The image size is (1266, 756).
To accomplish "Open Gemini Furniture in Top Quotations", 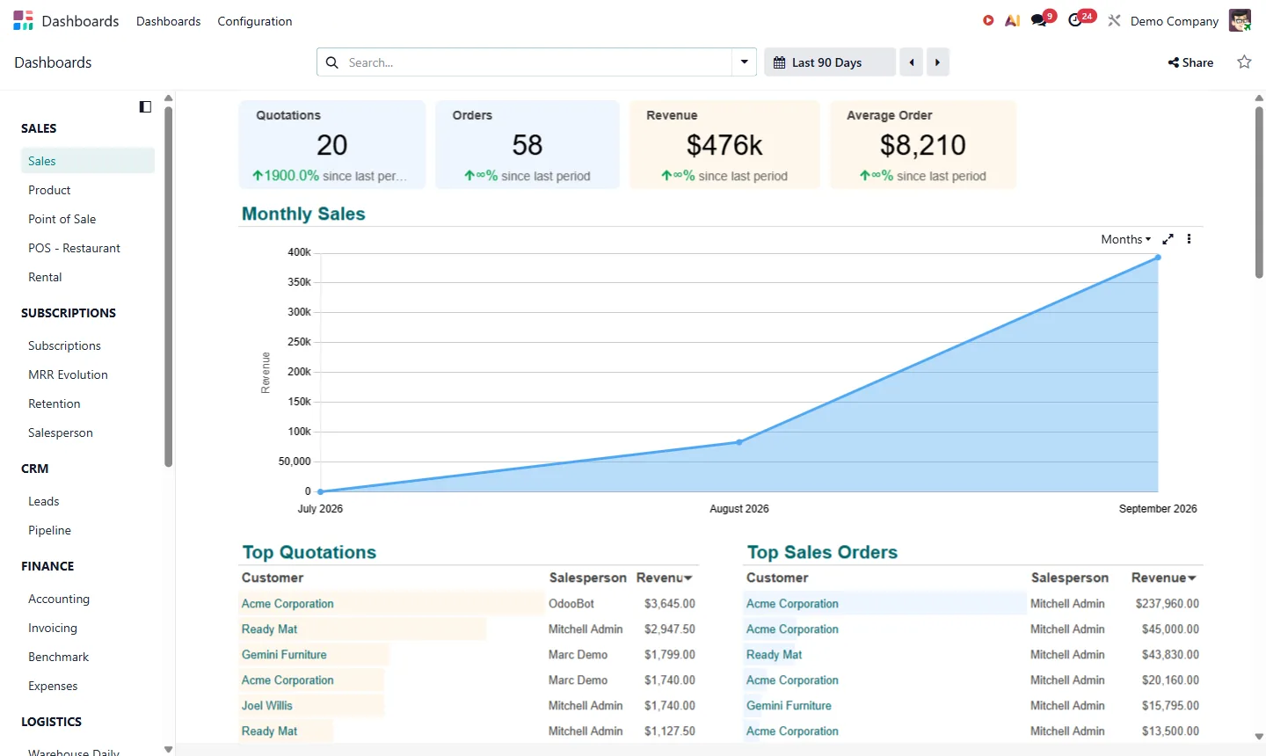I will point(284,655).
